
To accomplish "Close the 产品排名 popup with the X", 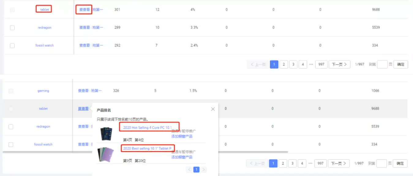I will (x=213, y=109).
